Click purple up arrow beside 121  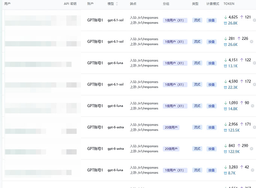pyautogui.click(x=242, y=17)
